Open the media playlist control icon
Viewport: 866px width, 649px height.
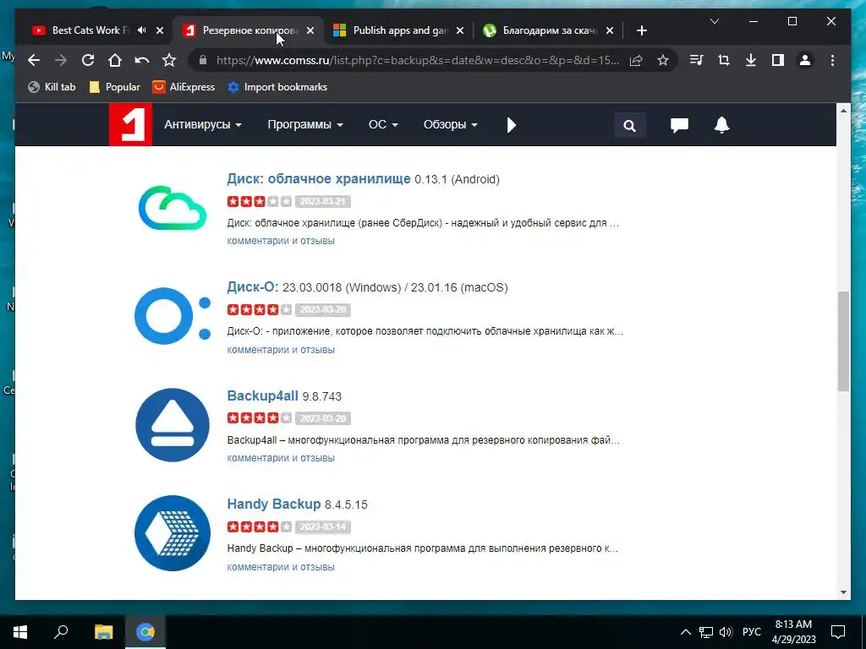coord(697,60)
